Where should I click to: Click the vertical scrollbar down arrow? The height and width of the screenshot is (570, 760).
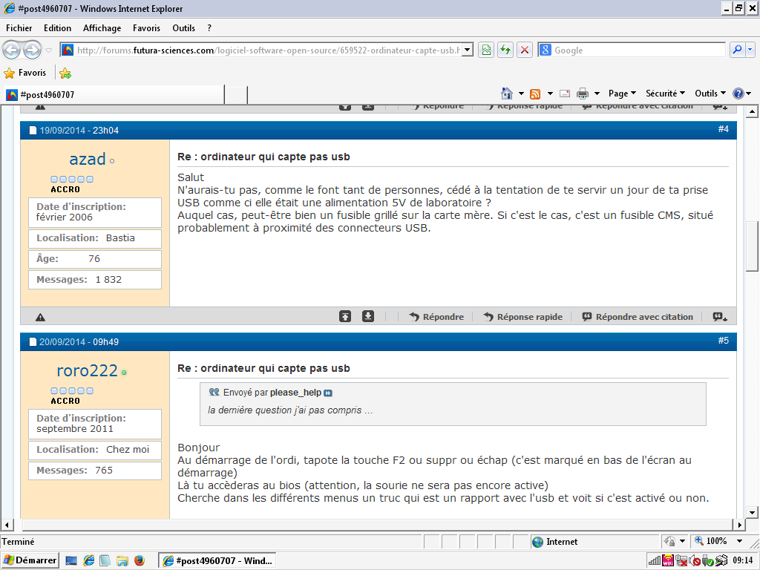pos(752,512)
